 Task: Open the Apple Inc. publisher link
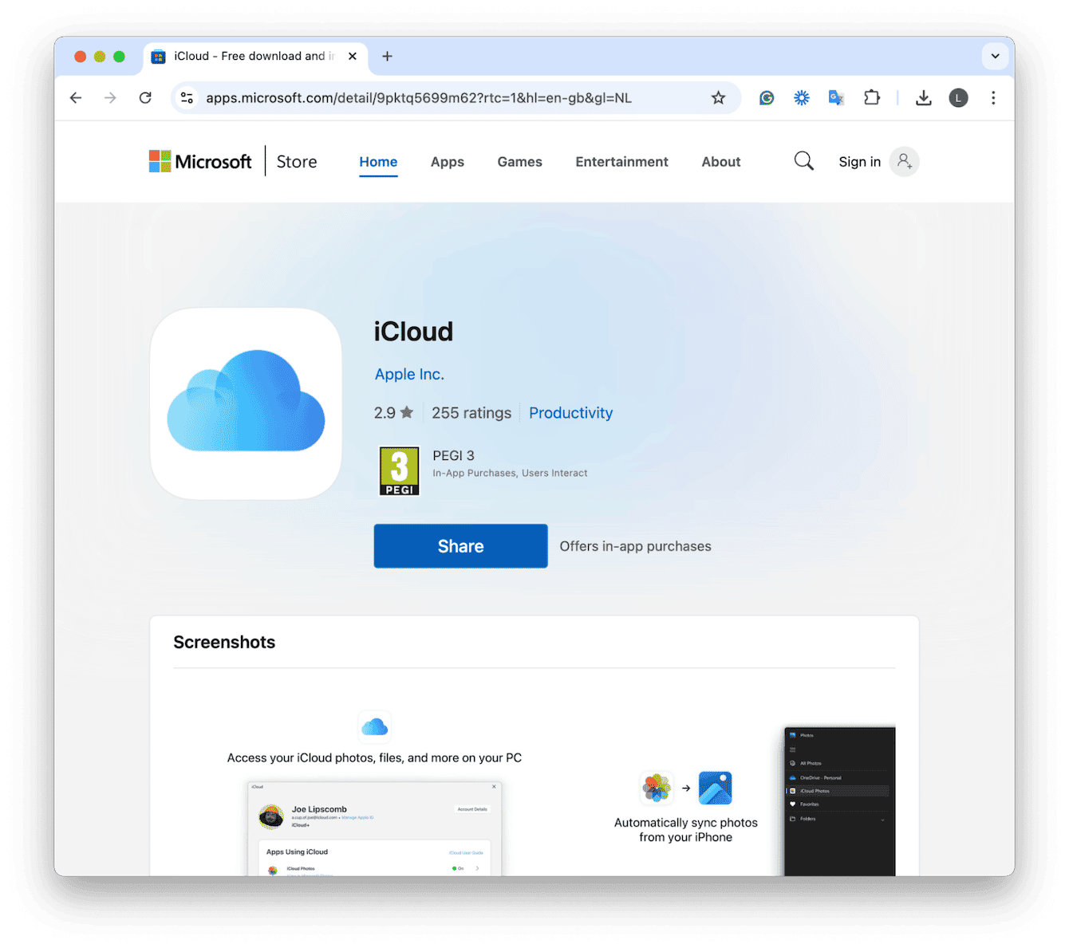(x=409, y=373)
